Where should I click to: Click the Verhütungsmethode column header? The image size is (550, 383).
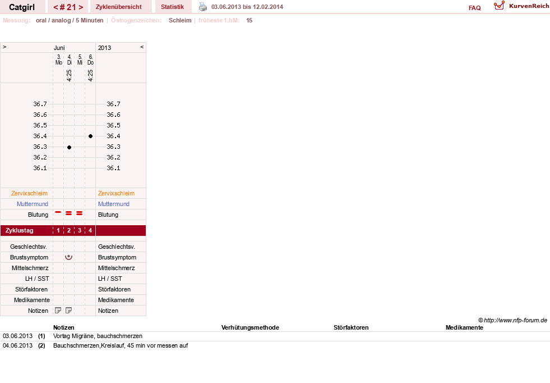(x=250, y=327)
